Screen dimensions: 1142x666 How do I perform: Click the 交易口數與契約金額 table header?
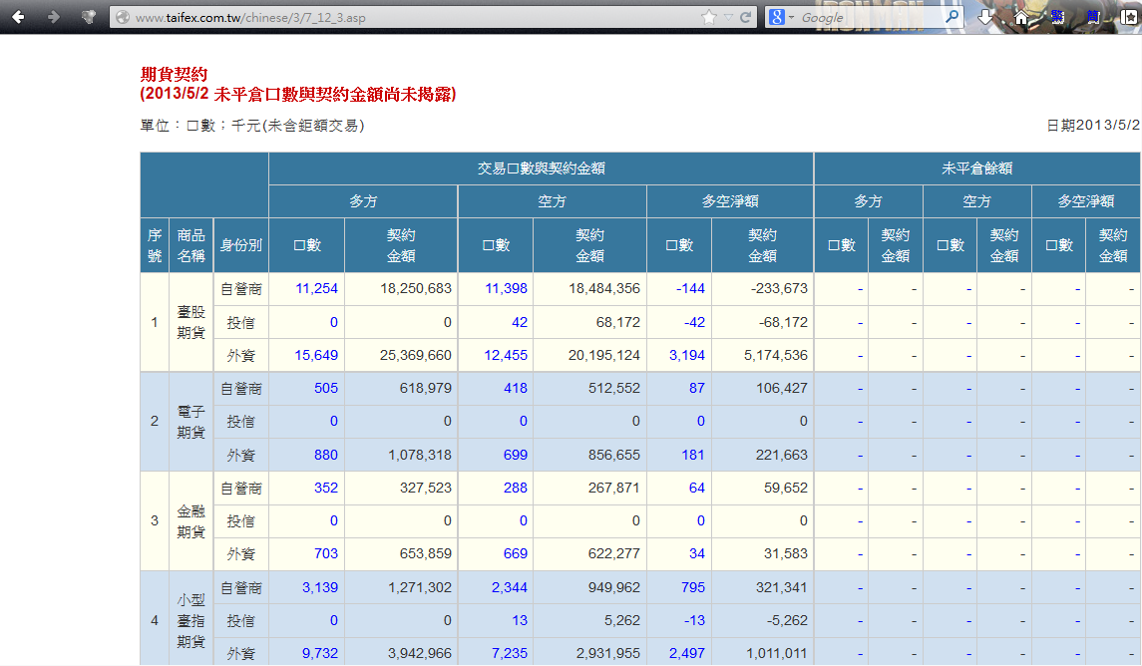(542, 168)
